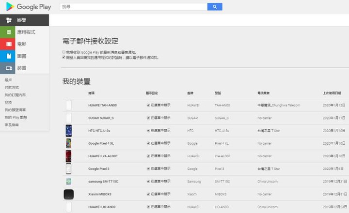
Task: Click the maker cell Xiaomi
Action: click(x=192, y=194)
